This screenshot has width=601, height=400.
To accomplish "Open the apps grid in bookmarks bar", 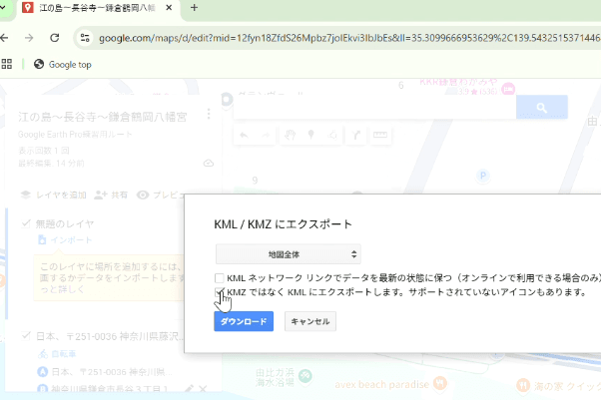I will point(8,64).
